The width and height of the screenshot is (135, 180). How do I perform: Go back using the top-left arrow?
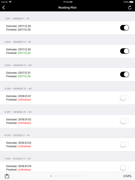[3, 7]
